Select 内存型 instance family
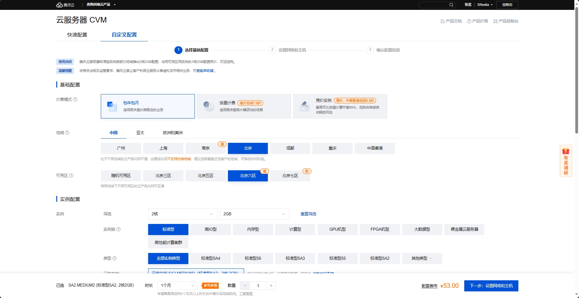This screenshot has width=579, height=298. [x=253, y=230]
